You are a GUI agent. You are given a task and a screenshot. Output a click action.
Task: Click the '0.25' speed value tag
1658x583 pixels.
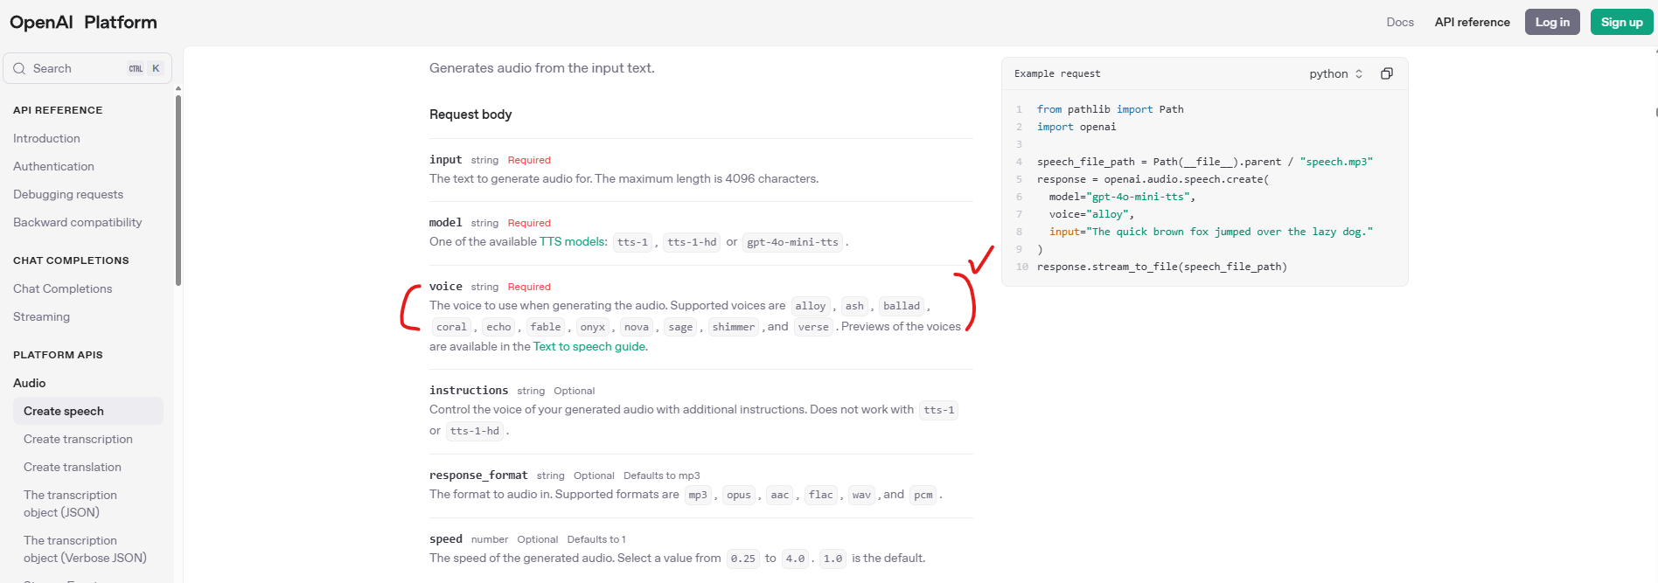tap(743, 559)
